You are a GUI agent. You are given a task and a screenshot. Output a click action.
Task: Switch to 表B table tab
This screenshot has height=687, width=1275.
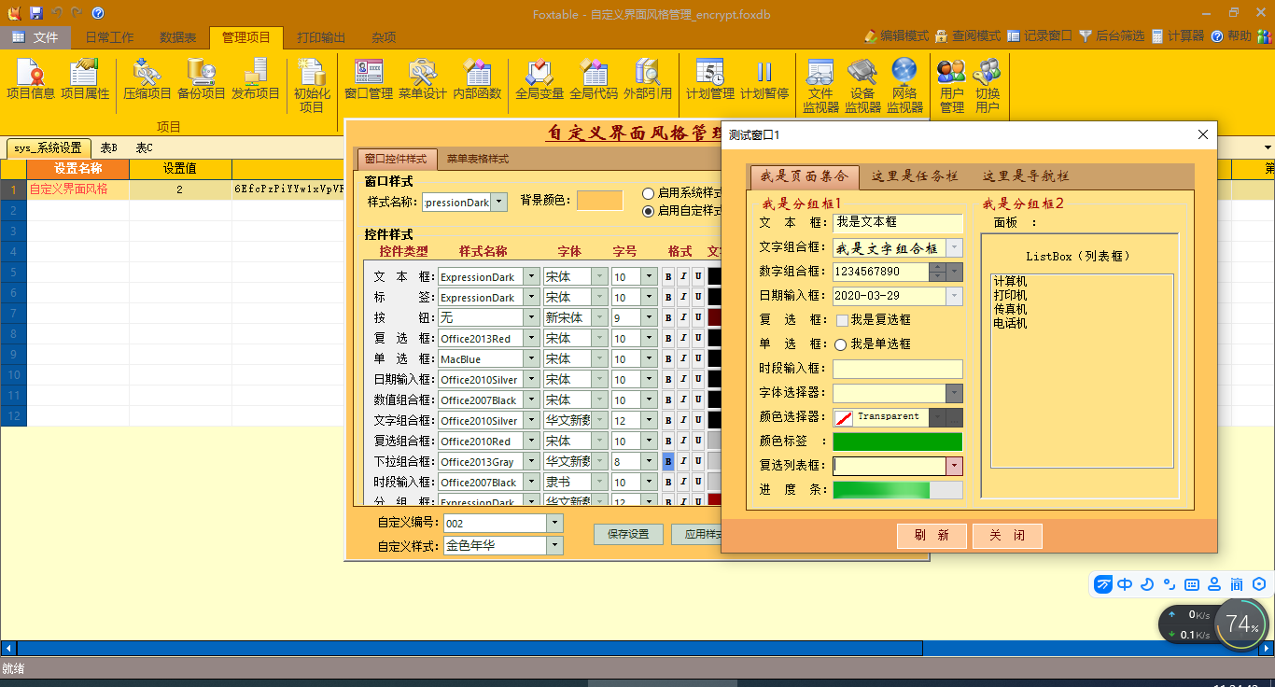109,148
